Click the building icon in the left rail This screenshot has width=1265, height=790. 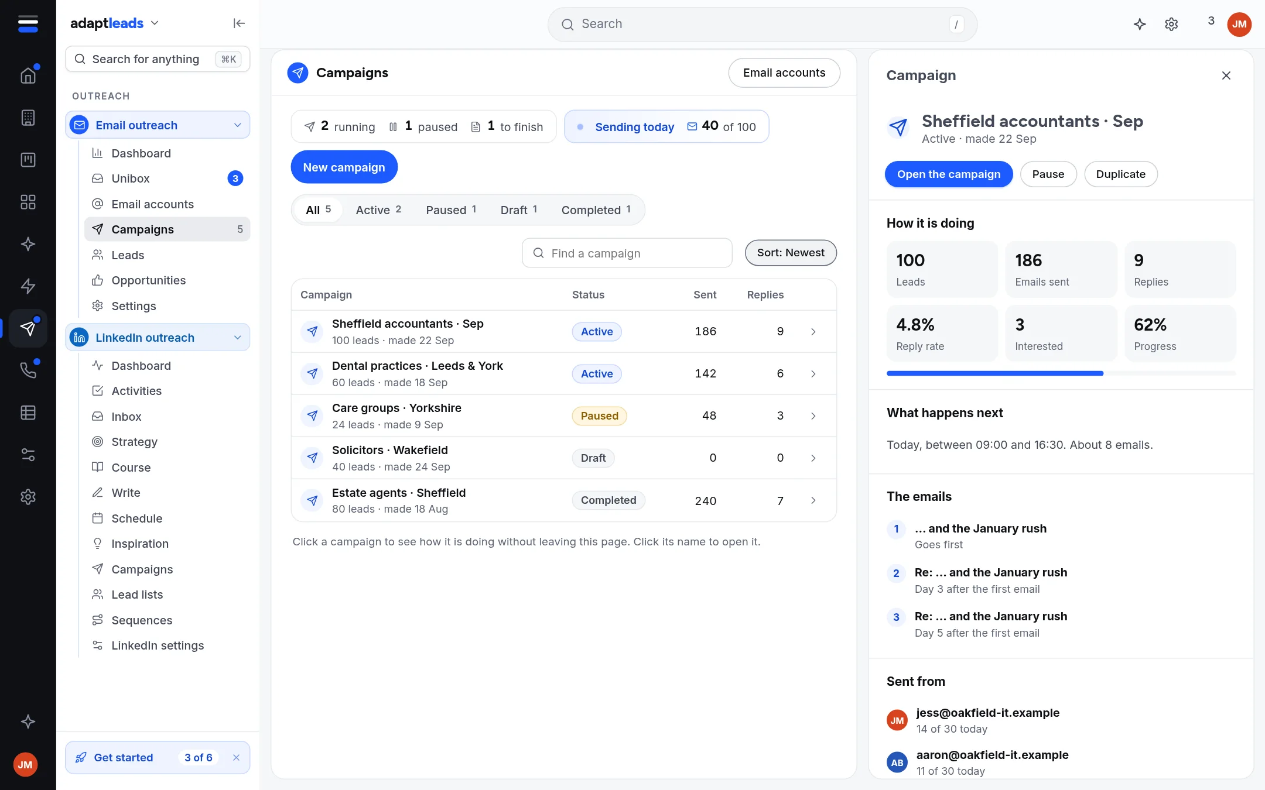28,118
